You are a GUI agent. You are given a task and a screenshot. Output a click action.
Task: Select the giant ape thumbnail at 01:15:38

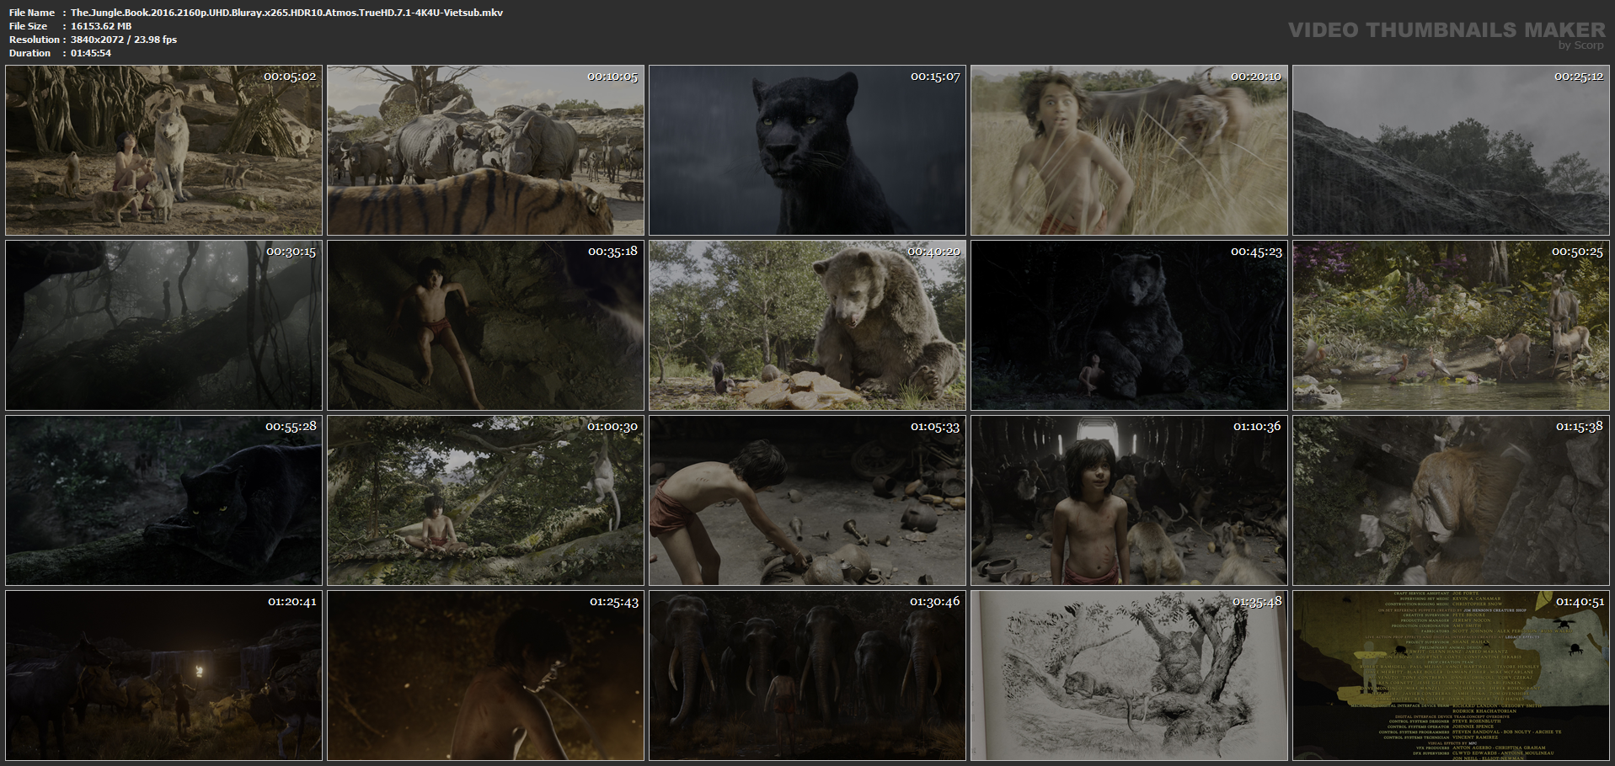(x=1451, y=501)
